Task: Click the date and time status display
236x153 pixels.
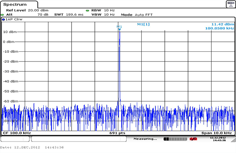Action: click(x=218, y=139)
